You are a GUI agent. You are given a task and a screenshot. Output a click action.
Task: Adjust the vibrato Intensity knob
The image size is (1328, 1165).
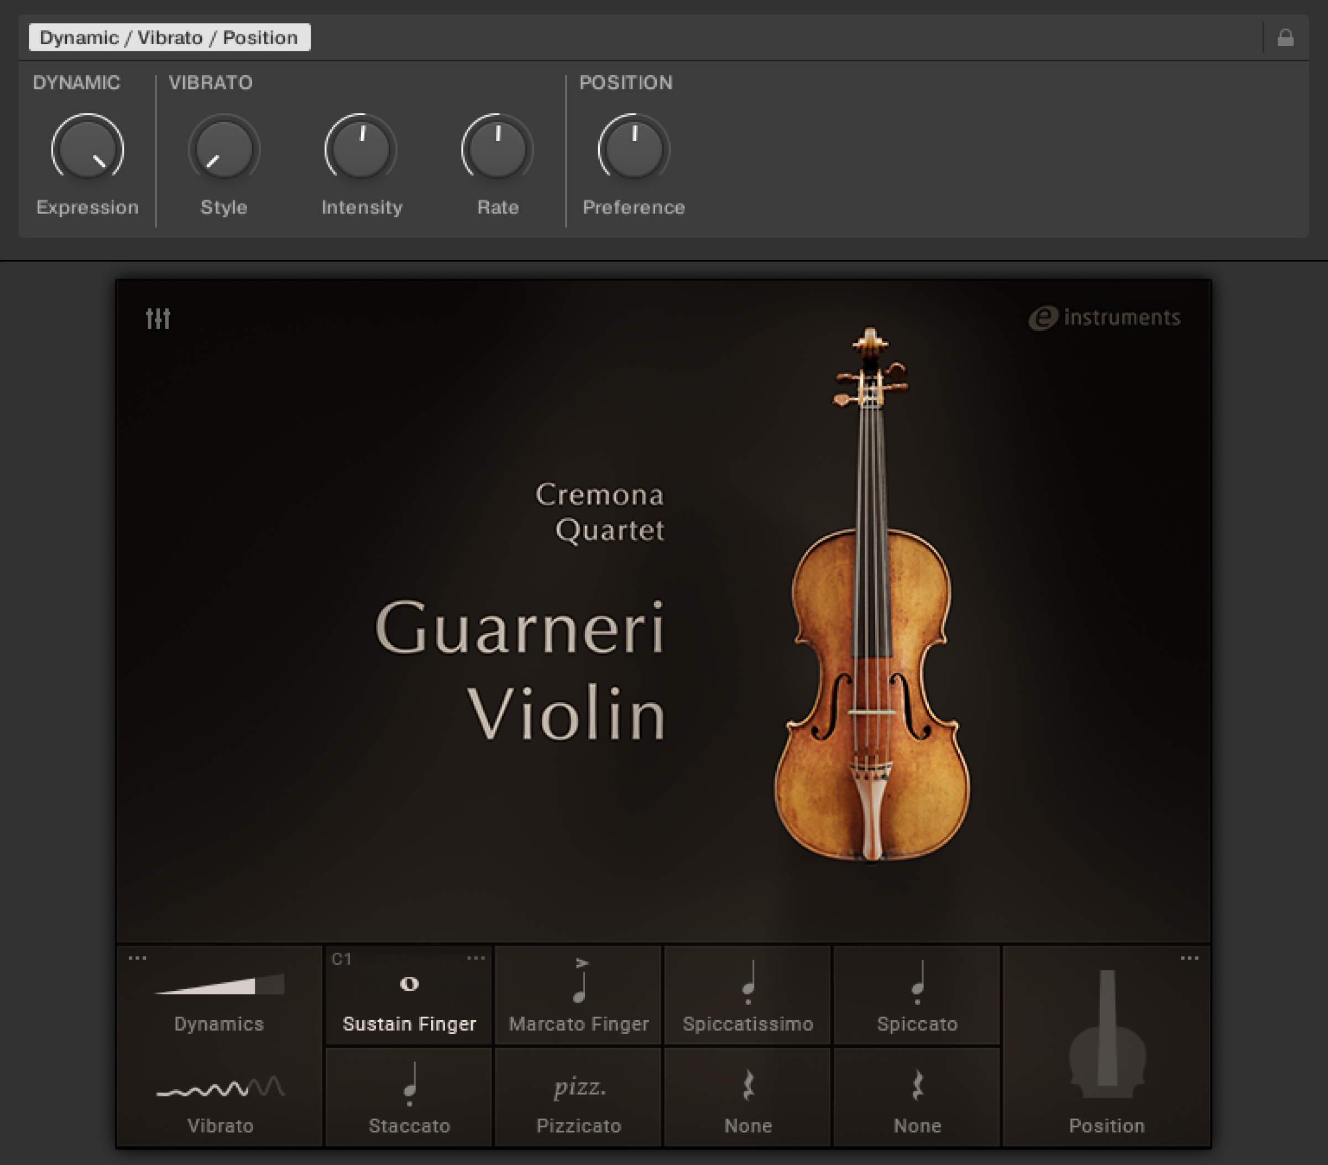(x=360, y=149)
